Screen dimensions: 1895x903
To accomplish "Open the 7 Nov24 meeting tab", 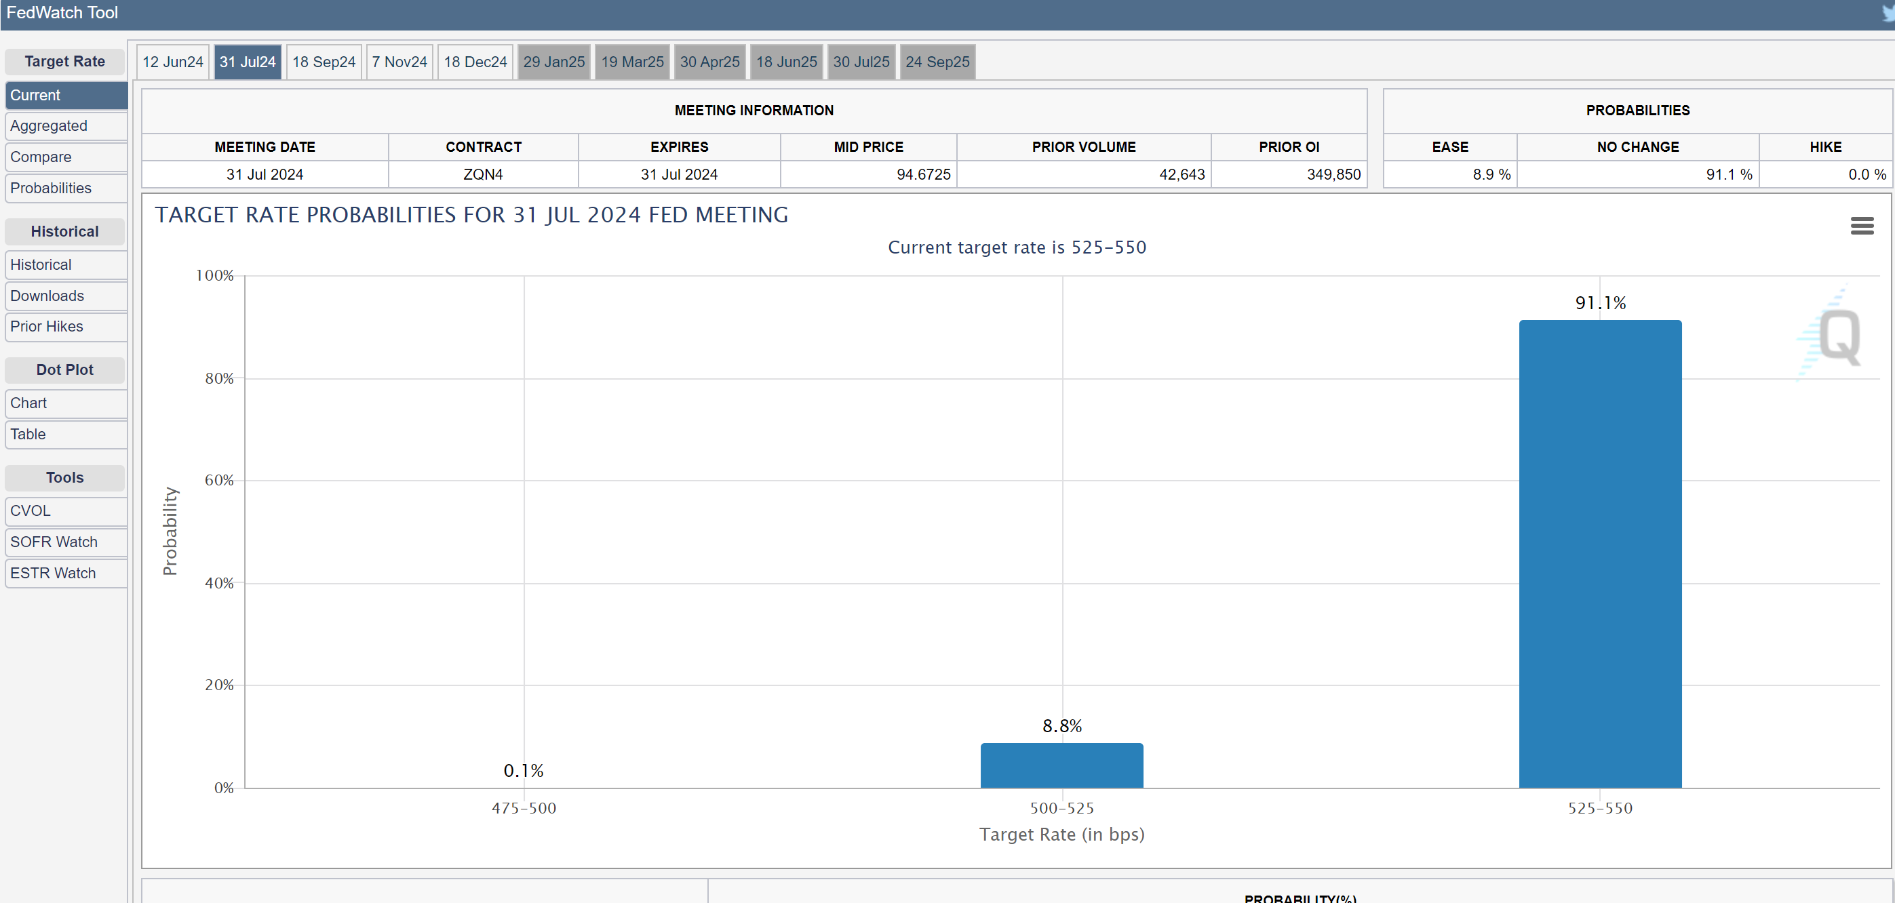I will pyautogui.click(x=399, y=62).
